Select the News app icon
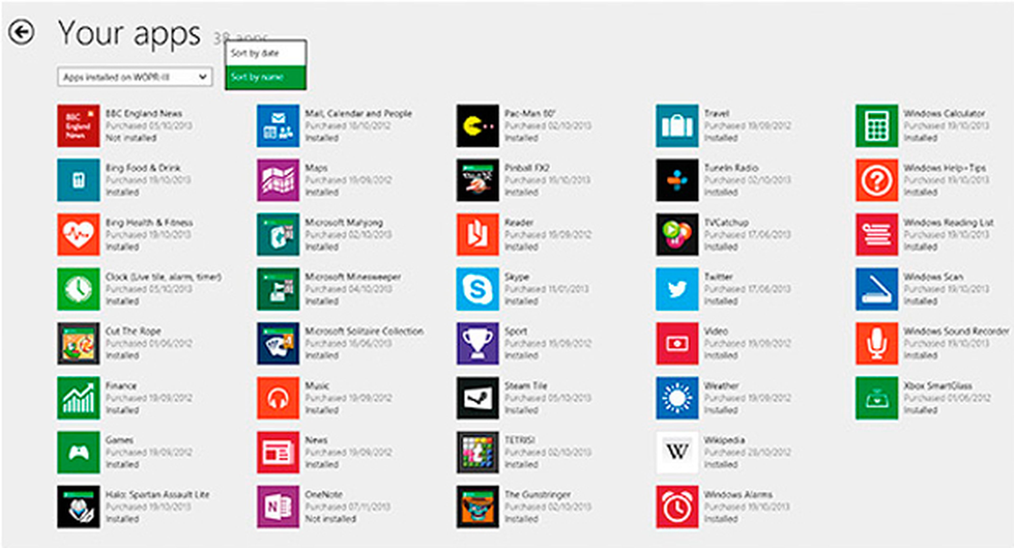The width and height of the screenshot is (1014, 548). coord(278,452)
